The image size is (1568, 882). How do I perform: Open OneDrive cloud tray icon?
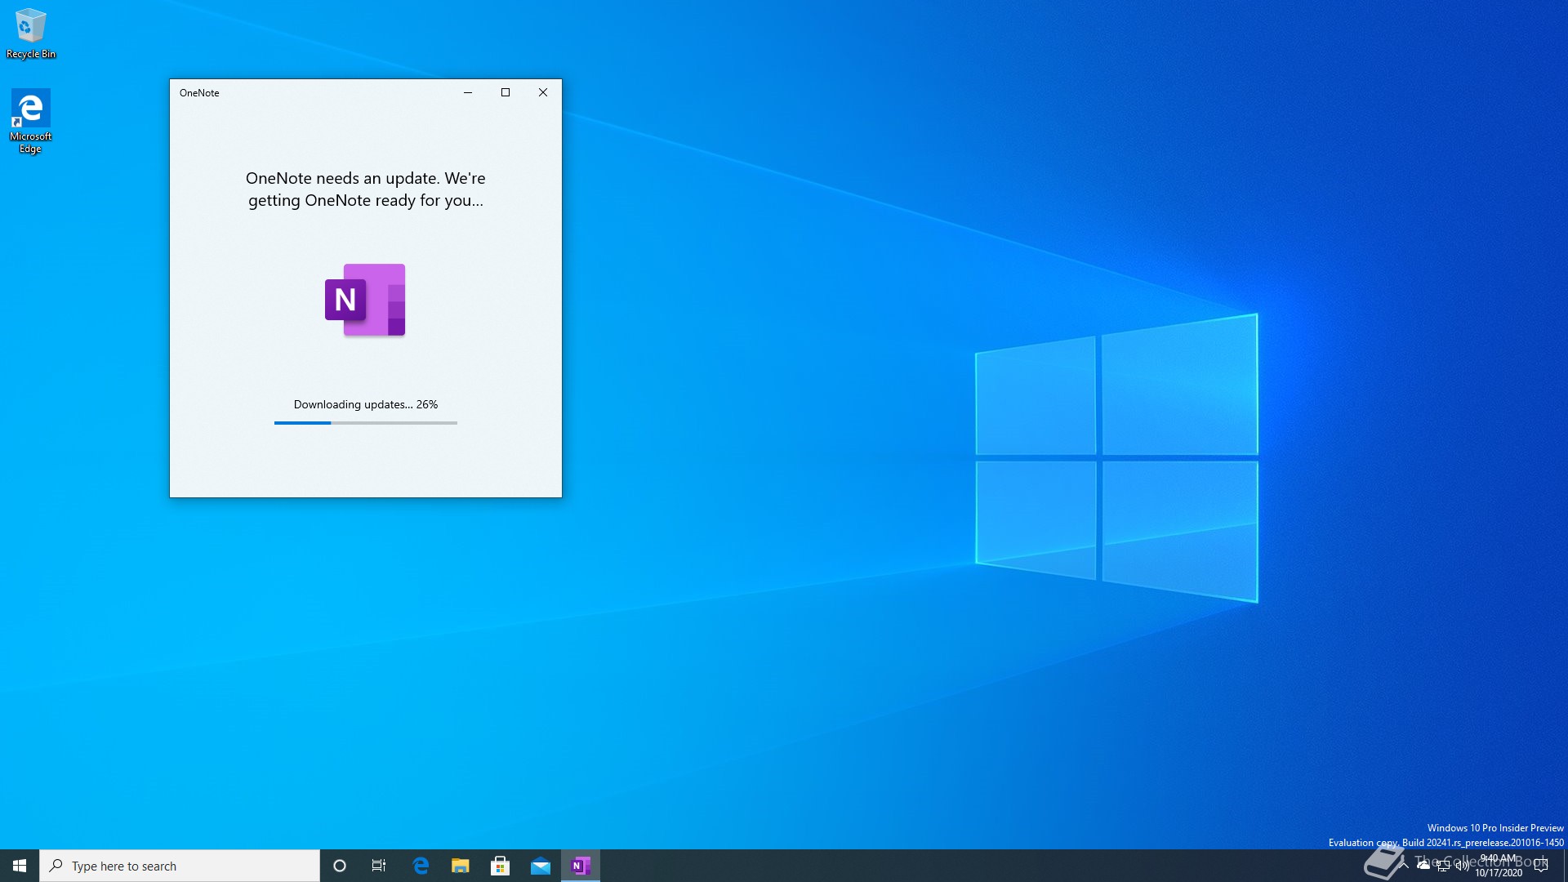1423,866
